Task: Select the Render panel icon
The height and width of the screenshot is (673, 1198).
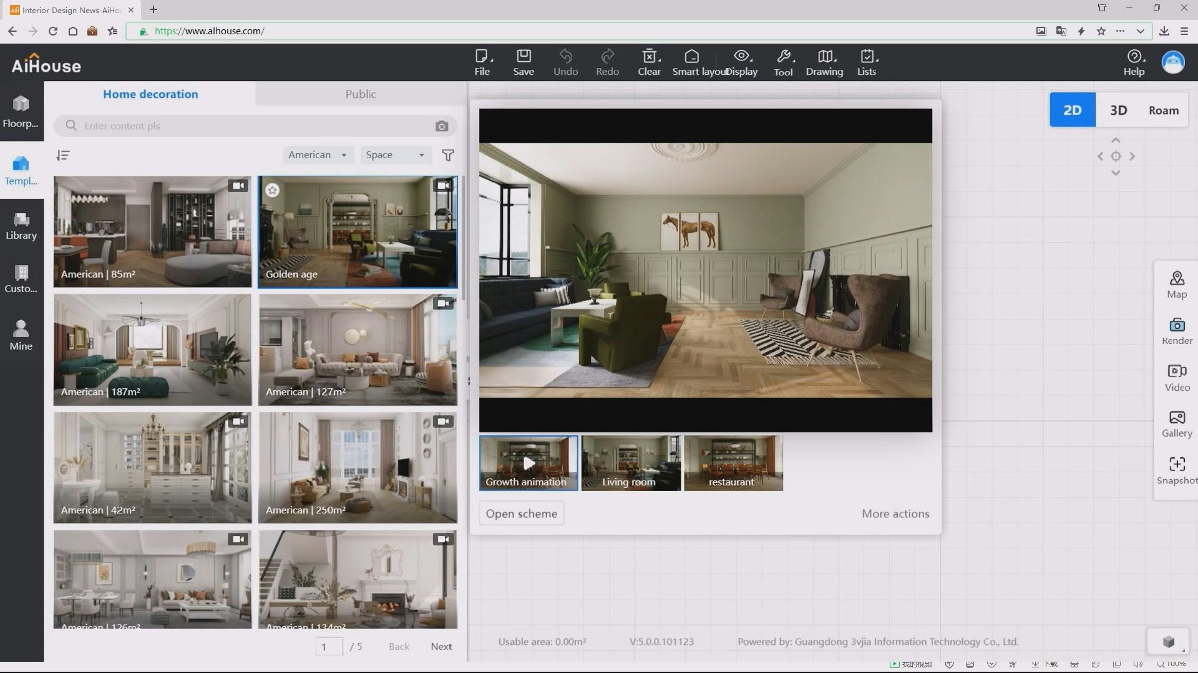Action: 1177,330
